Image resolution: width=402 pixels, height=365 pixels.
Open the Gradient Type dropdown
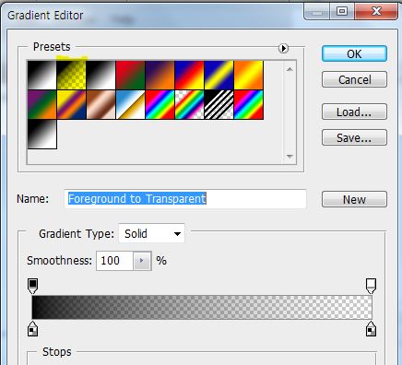151,233
